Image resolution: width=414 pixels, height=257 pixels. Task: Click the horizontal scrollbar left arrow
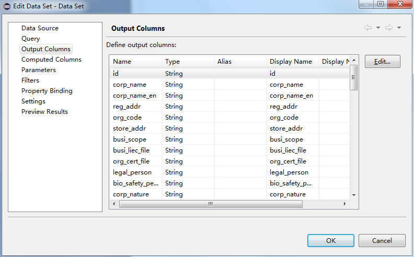[x=114, y=204]
